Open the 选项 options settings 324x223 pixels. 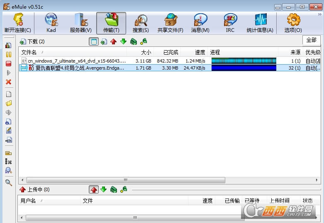tap(293, 23)
